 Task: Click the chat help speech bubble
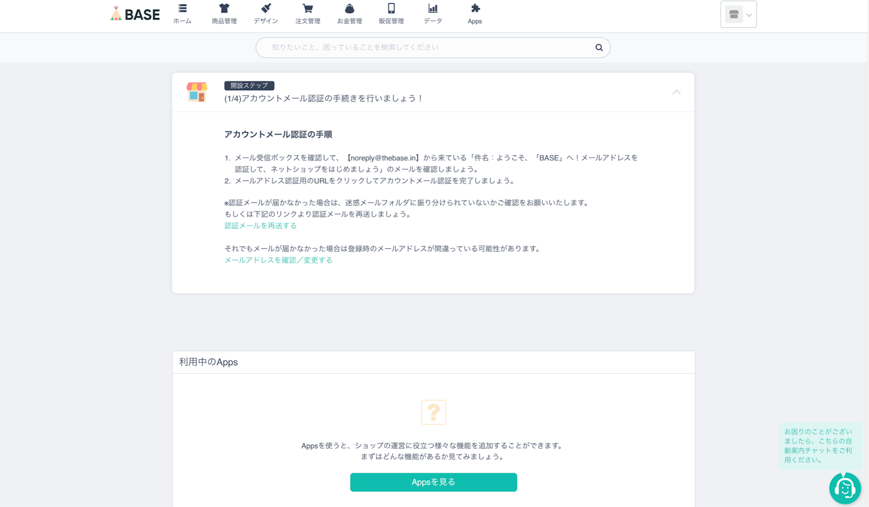(821, 446)
